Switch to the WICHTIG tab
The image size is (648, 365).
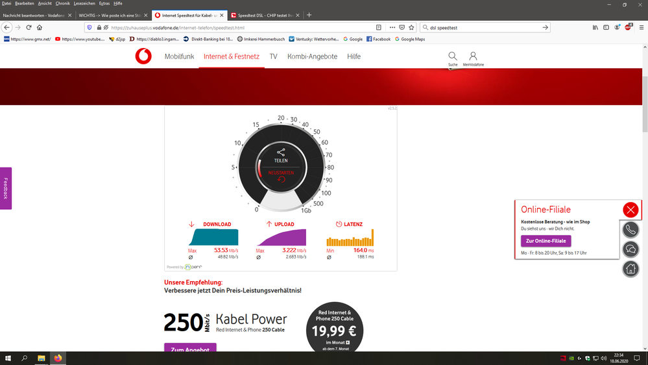pyautogui.click(x=110, y=16)
